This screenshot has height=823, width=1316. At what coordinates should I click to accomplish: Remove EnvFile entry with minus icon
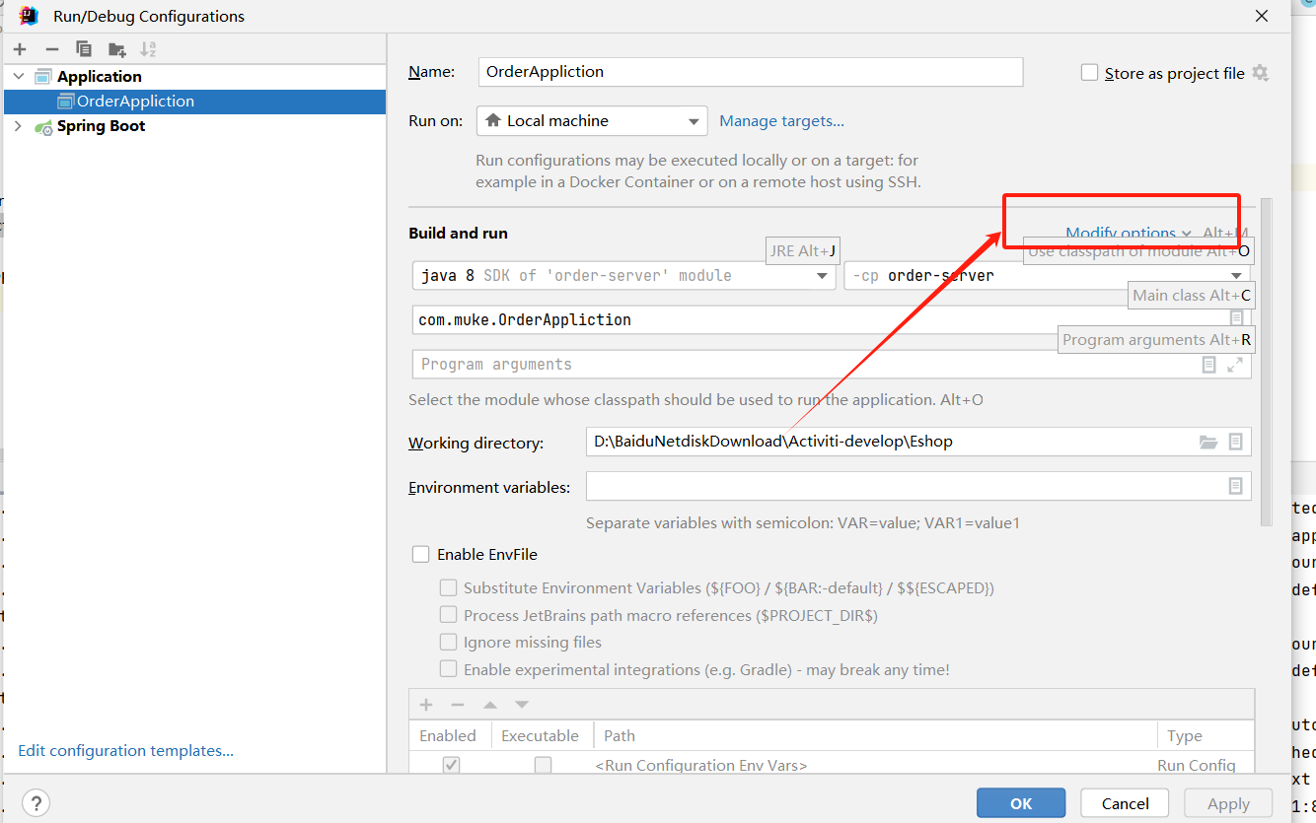coord(458,705)
